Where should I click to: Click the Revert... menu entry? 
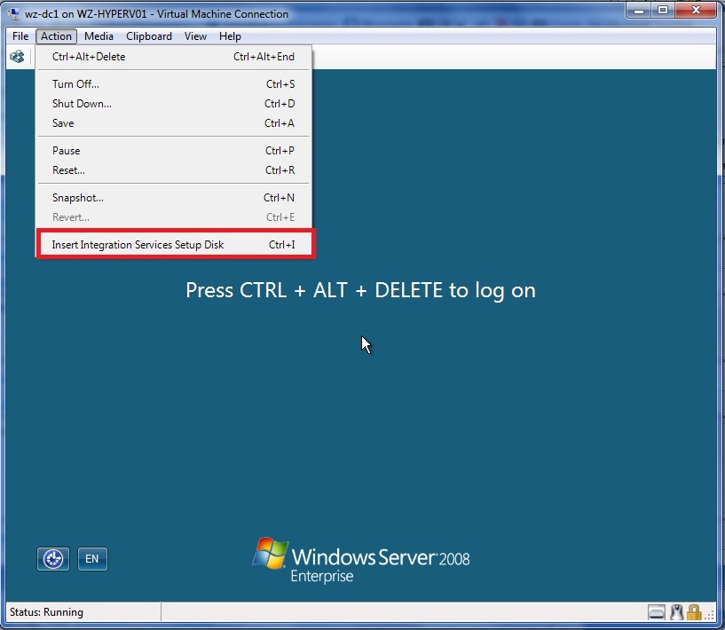(174, 217)
